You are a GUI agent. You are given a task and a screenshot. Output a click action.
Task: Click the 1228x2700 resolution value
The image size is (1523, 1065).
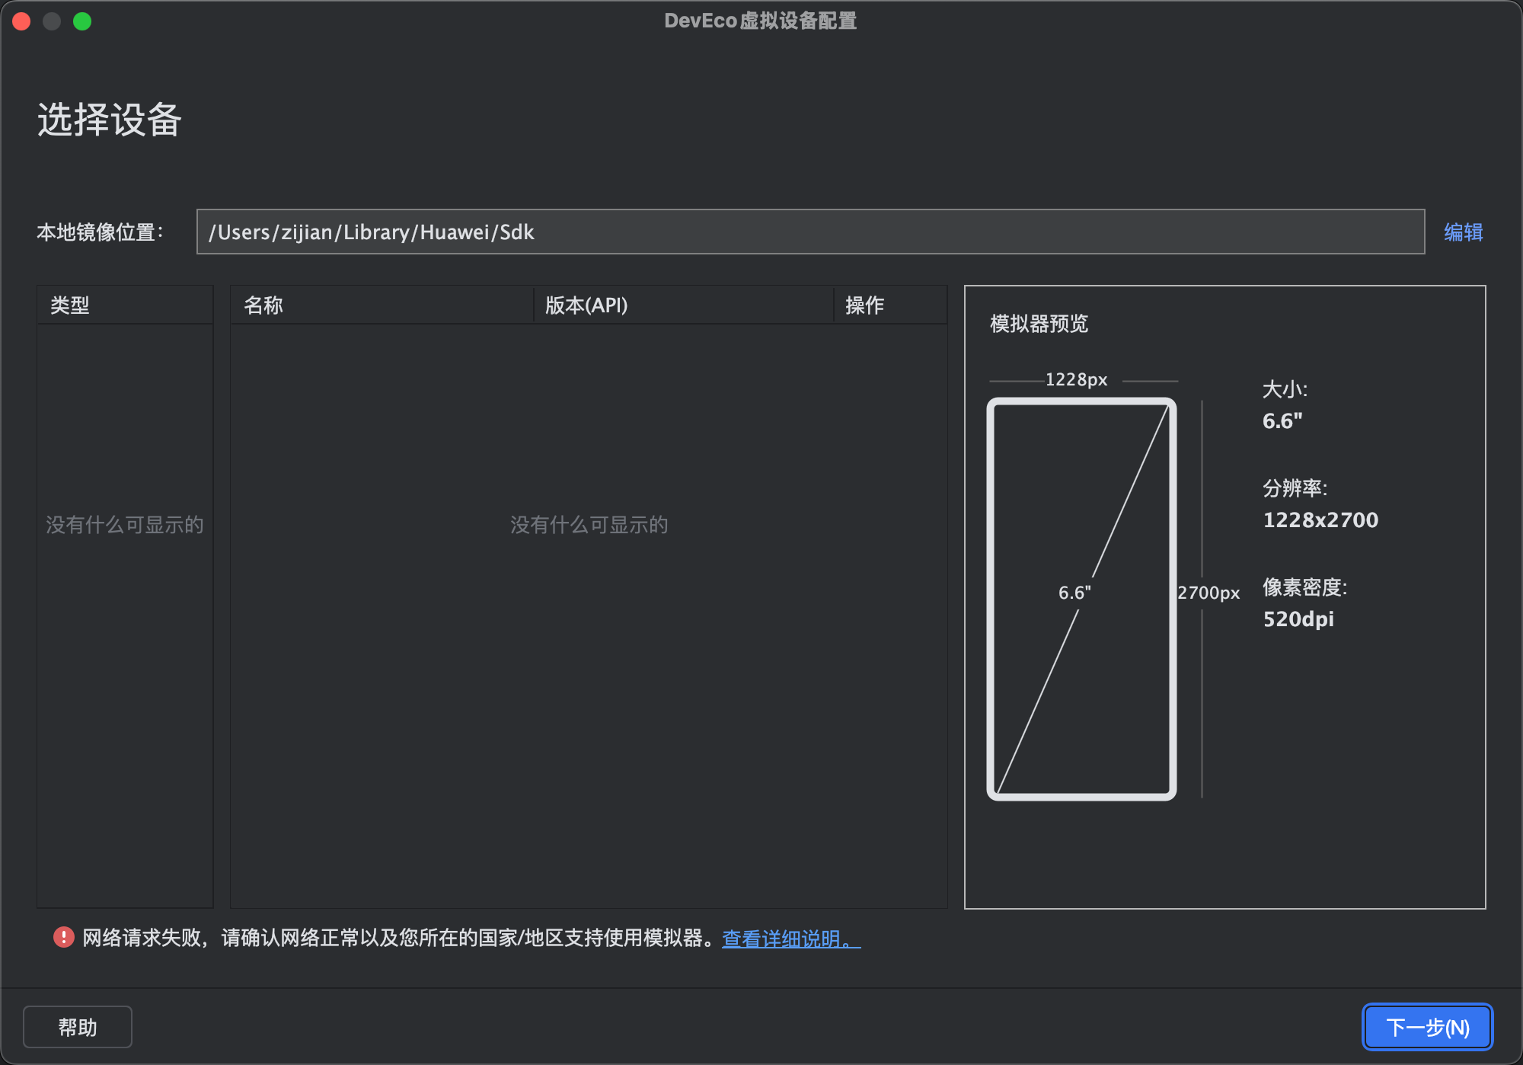[1320, 520]
